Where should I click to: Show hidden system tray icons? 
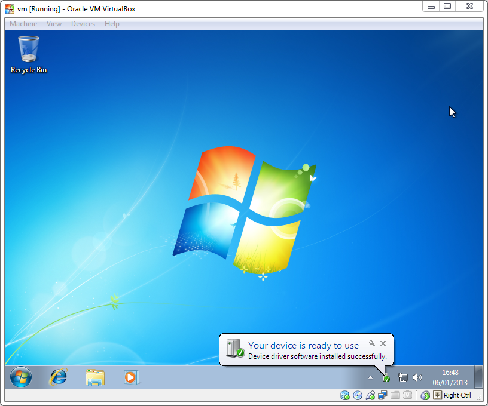[x=370, y=377]
